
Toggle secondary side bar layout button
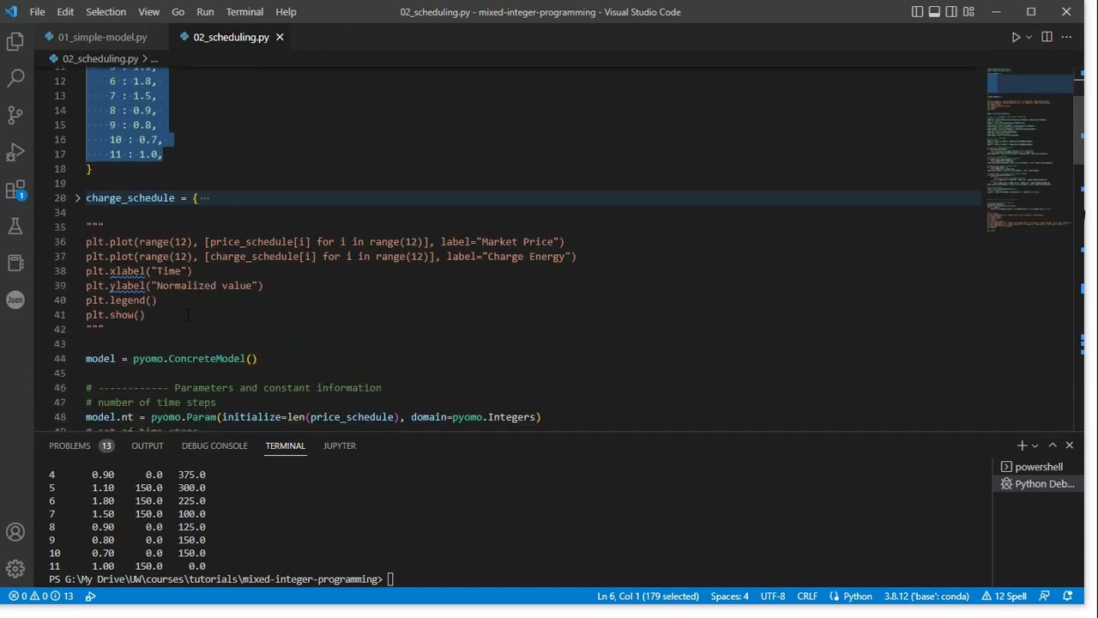pos(951,12)
